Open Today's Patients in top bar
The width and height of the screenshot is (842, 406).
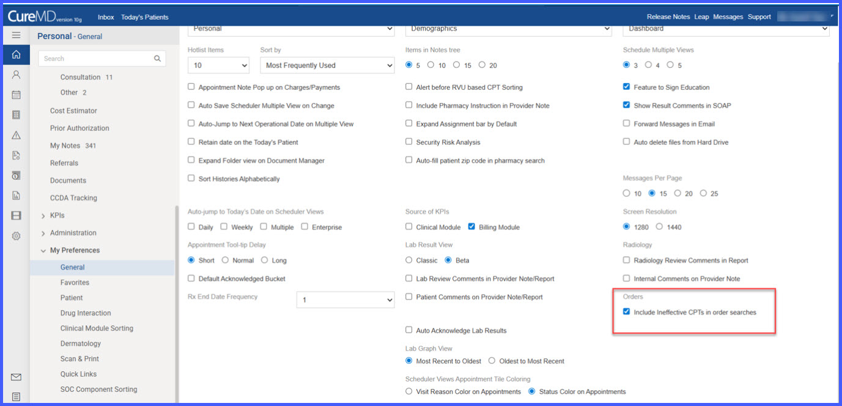pos(144,17)
